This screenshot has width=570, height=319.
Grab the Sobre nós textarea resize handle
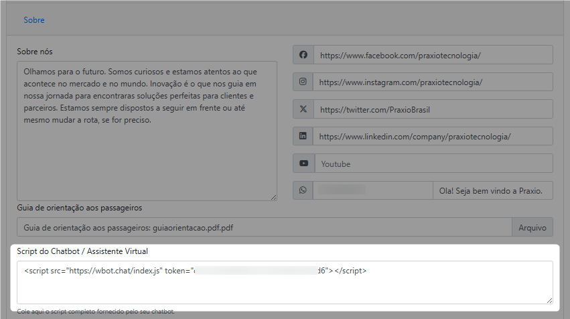pos(274,197)
